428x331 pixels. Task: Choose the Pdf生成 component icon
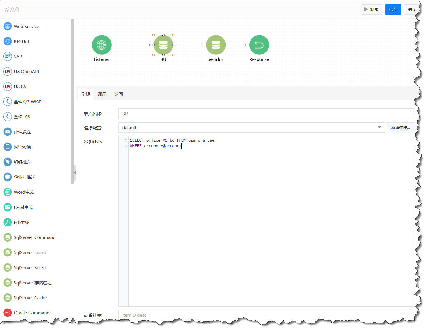click(x=8, y=222)
